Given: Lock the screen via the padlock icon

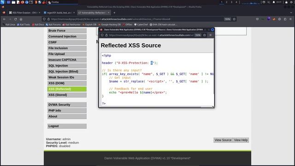Looking at the screenshot, I should point(286,2).
